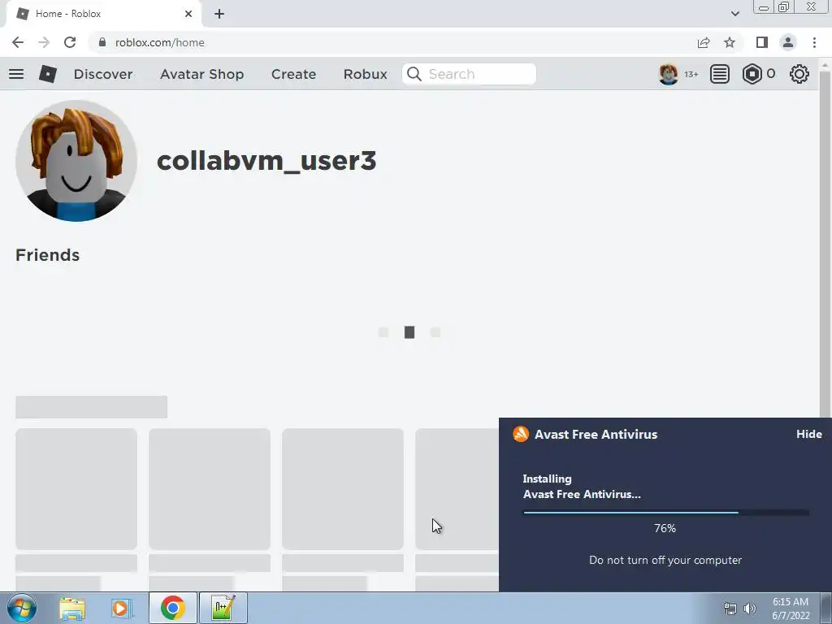Open the Robux balance icon
Viewport: 832px width, 624px height.
pos(752,74)
